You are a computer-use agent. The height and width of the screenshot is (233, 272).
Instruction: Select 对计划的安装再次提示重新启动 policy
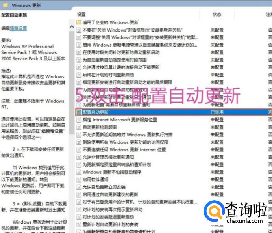[x=113, y=210]
